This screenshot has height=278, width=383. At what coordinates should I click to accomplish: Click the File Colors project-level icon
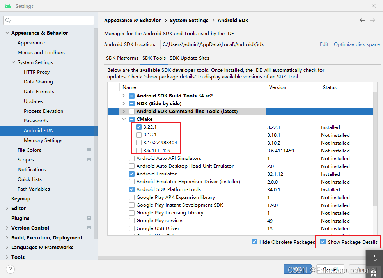tap(89, 150)
